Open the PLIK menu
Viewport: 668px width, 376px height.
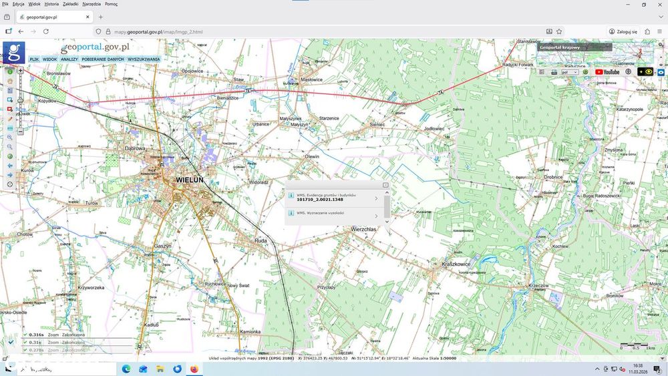coord(34,59)
